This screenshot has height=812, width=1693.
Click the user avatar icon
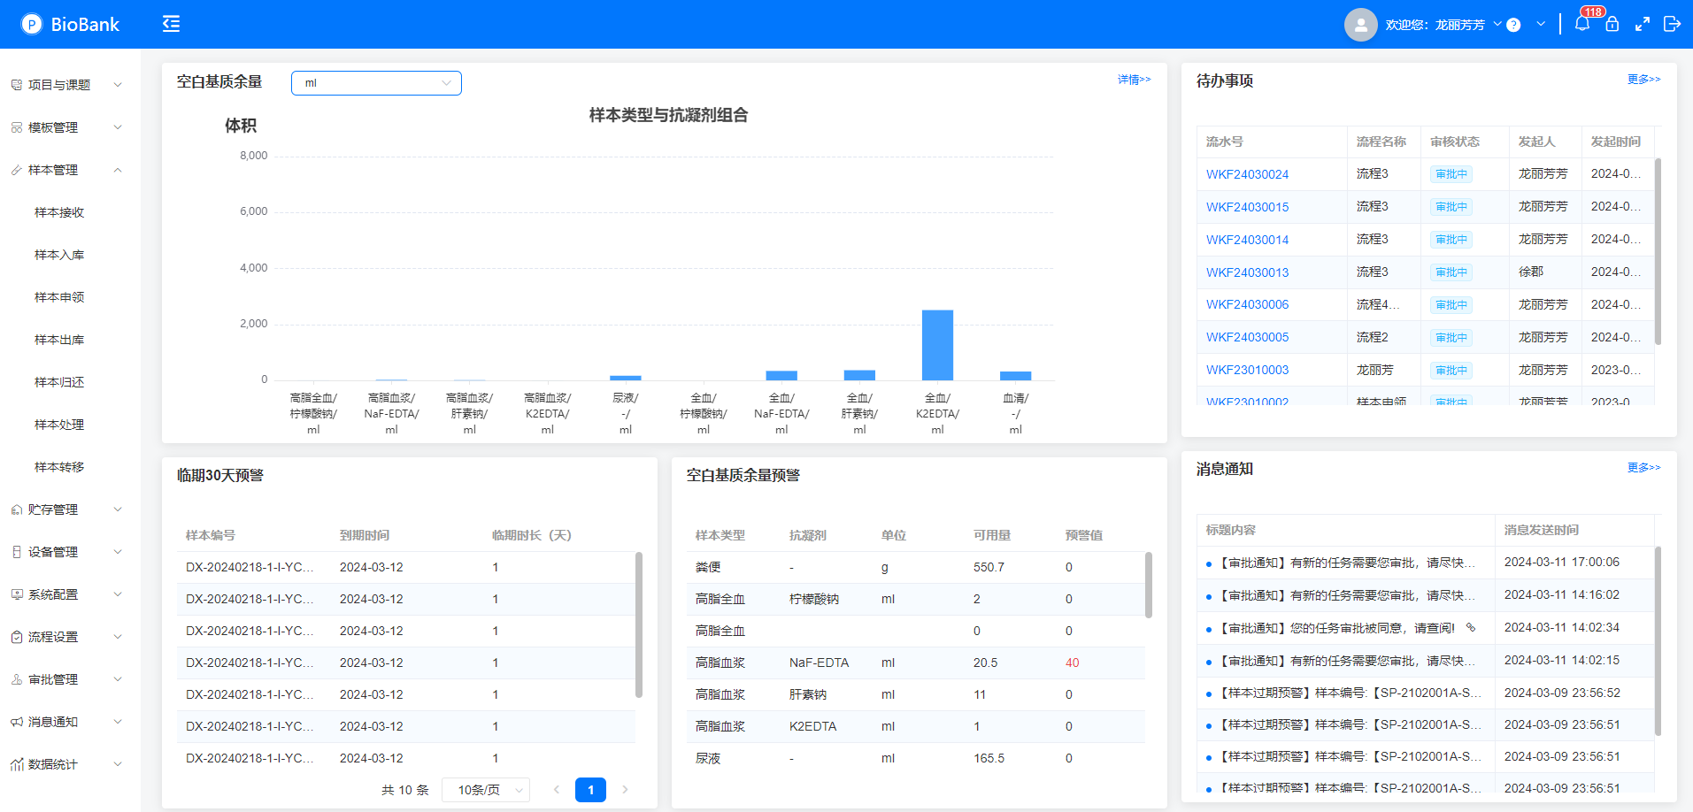[1361, 25]
